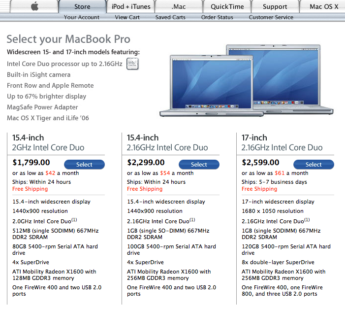Click Free Shipping under $2,299.00 model

(x=145, y=189)
